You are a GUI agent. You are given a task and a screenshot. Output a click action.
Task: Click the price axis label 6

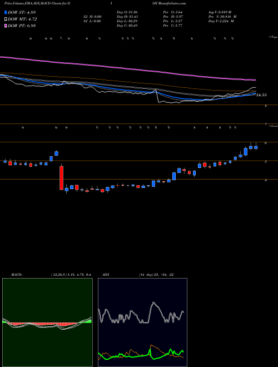point(266,143)
